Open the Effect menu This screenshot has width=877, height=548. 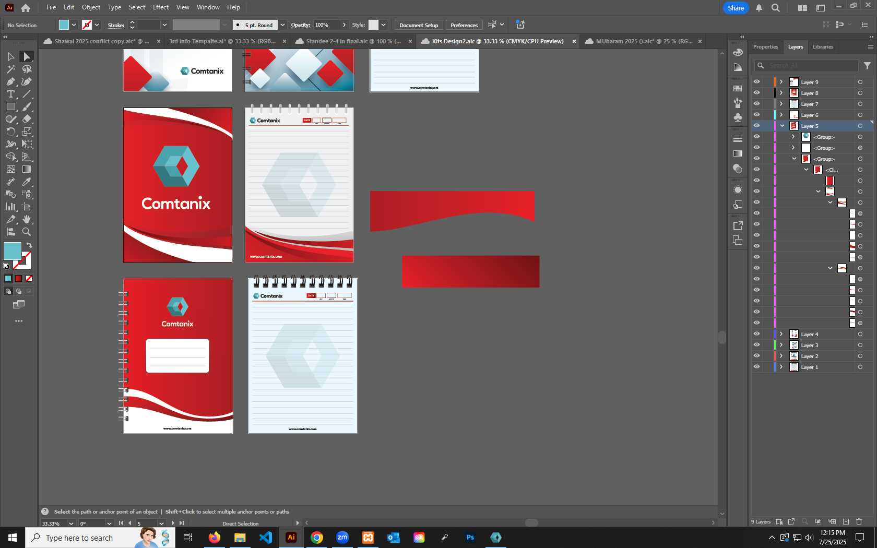[161, 7]
